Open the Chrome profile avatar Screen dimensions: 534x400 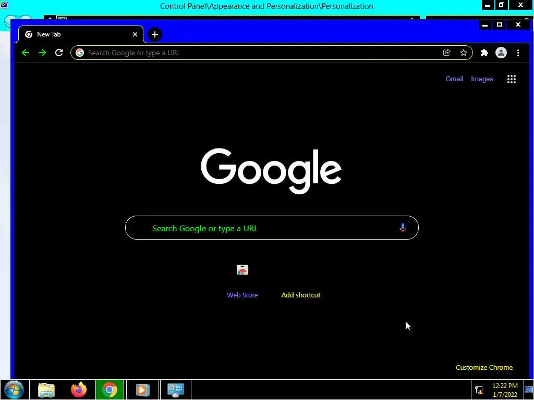coord(501,53)
